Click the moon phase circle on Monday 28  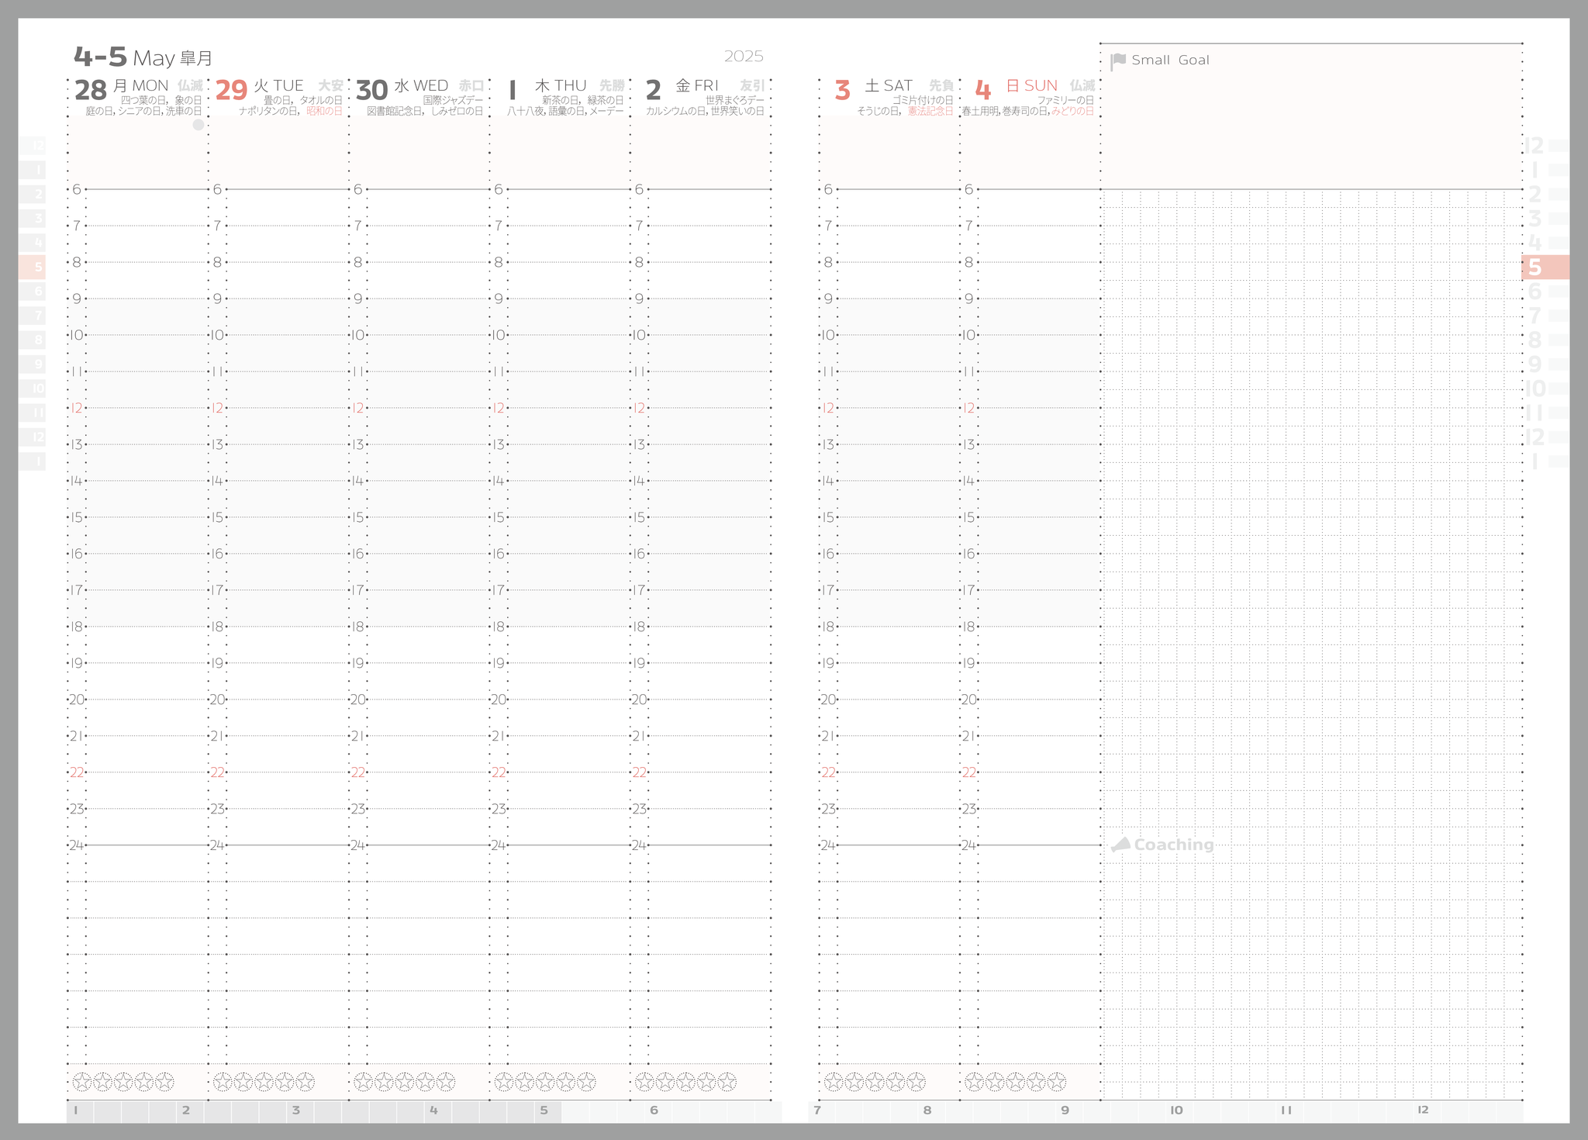coord(198,125)
